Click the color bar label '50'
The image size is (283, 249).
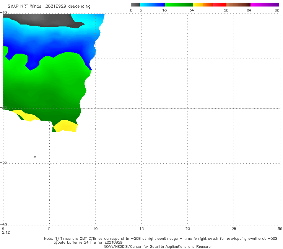coord(226,10)
